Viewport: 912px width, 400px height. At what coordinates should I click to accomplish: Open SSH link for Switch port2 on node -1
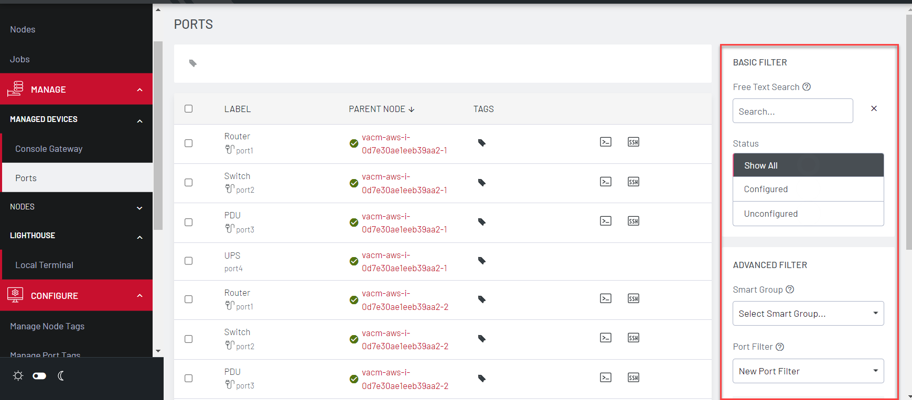pos(634,182)
